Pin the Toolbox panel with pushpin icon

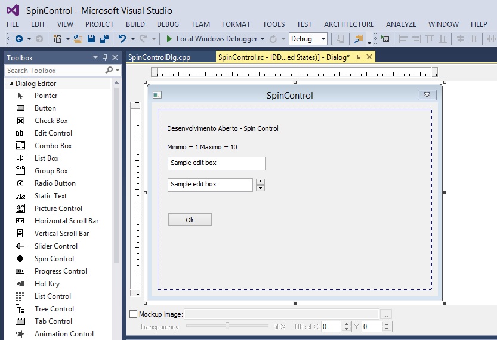(x=106, y=58)
